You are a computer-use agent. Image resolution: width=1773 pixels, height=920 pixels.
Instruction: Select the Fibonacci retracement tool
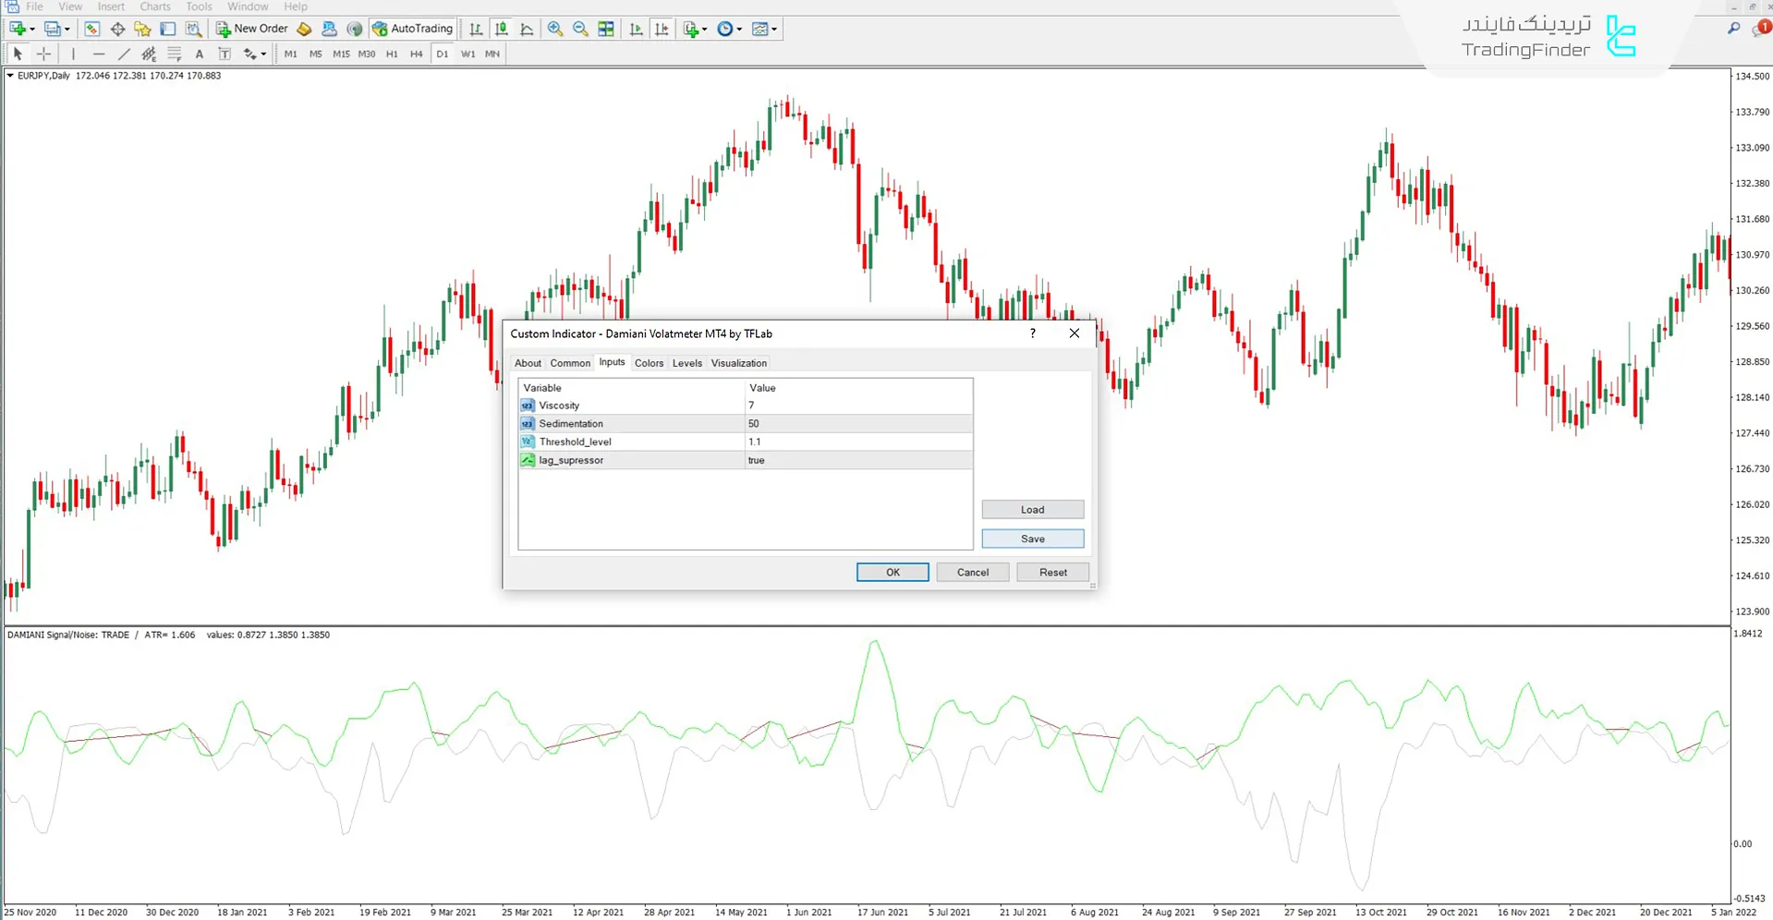pyautogui.click(x=174, y=54)
